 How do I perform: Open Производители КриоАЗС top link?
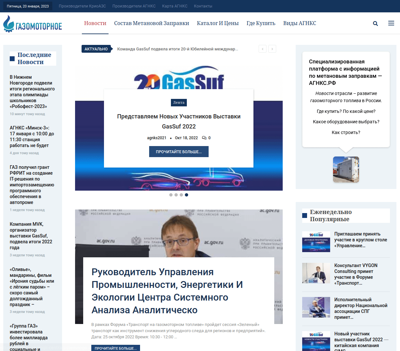pyautogui.click(x=82, y=6)
